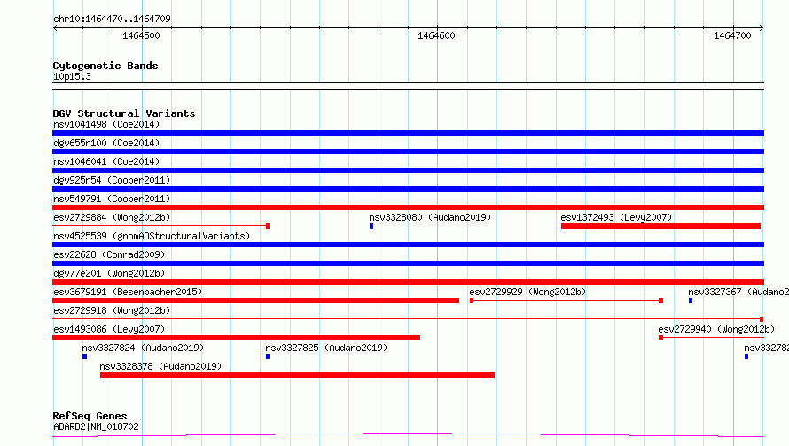Viewport: 789px width, 446px height.
Task: Click the ADARB2|NM_018702 gene label
Action: 96,426
